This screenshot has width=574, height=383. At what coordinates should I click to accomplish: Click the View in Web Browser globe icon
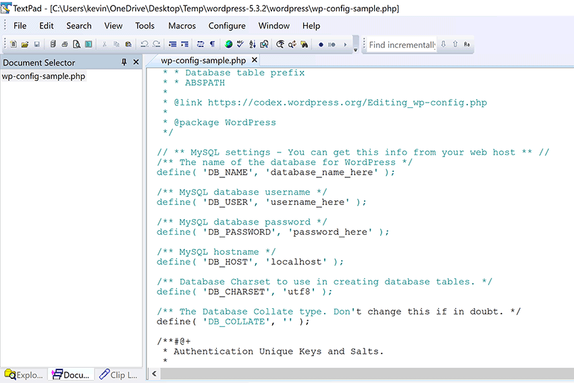(x=229, y=45)
